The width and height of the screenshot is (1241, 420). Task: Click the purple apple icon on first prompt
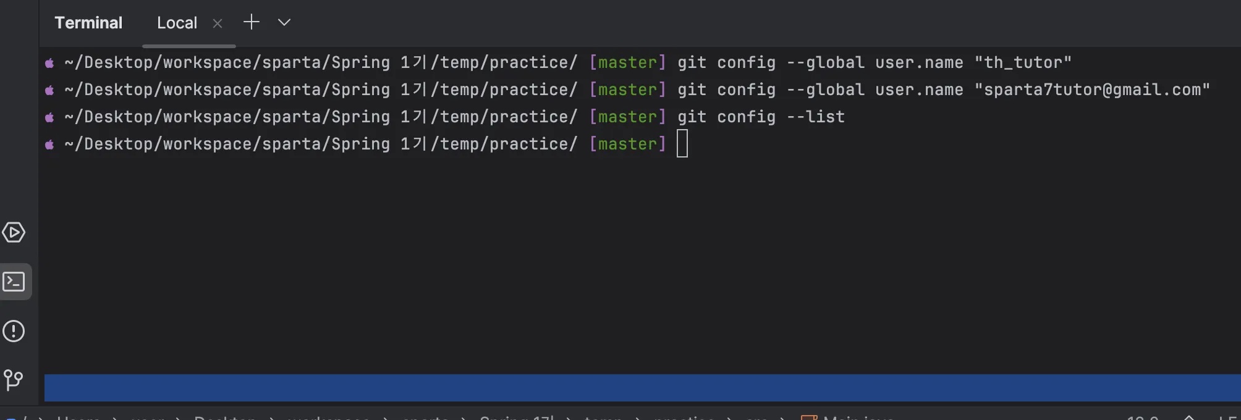click(49, 63)
